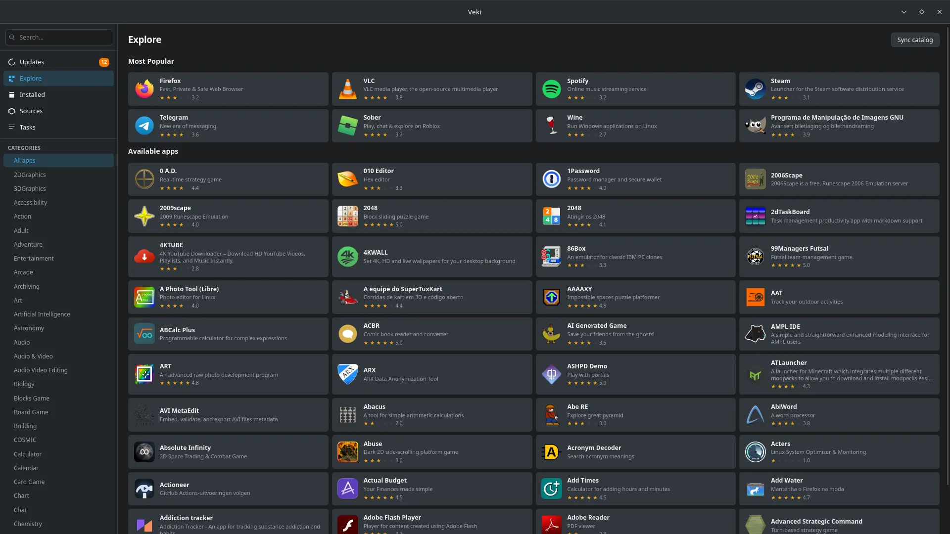This screenshot has height=534, width=950.
Task: Click the 1Password icon
Action: click(551, 179)
